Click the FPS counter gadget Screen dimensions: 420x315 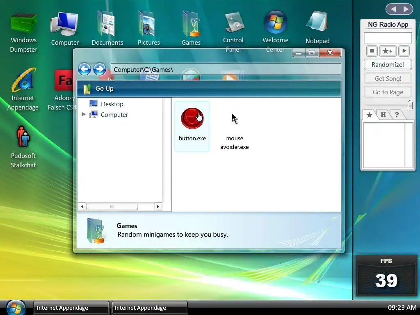pyautogui.click(x=386, y=276)
